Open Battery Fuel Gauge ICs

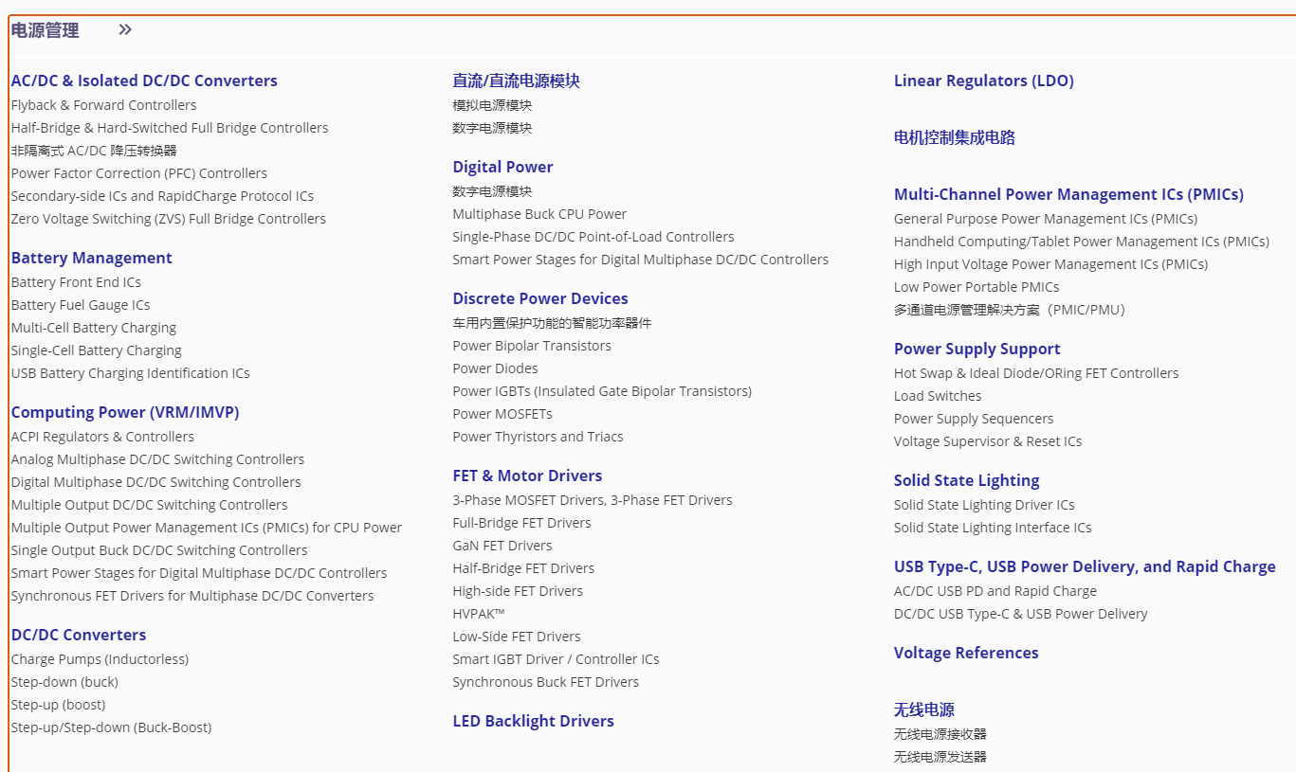coord(81,305)
